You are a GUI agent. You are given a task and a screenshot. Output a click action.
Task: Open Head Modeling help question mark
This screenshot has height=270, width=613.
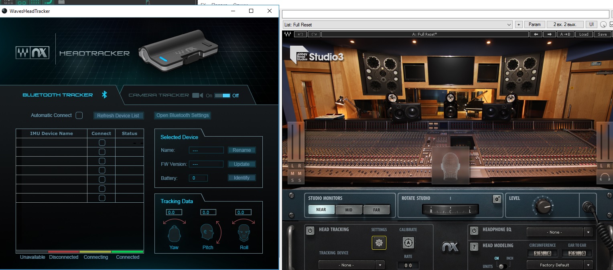pos(474,246)
